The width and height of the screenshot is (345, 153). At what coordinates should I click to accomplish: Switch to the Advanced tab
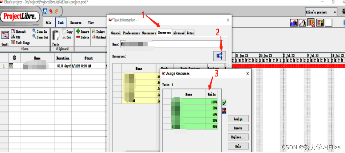(179, 33)
